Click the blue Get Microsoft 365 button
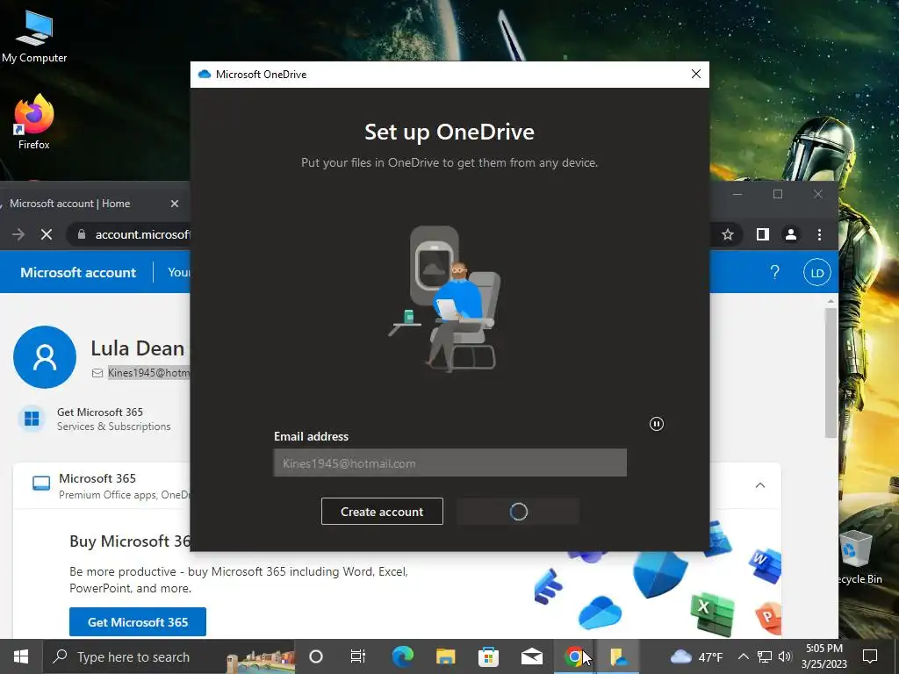Viewport: 899px width, 674px height. (x=138, y=622)
